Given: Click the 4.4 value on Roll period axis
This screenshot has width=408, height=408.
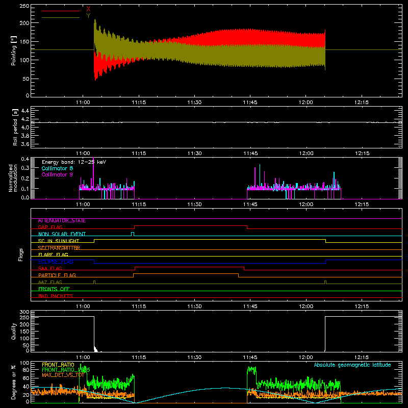Looking at the screenshot, I should point(25,111).
